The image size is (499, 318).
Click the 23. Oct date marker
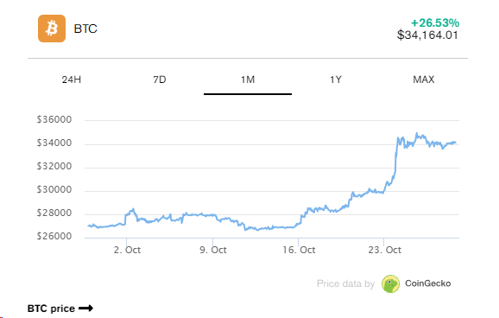[x=385, y=250]
